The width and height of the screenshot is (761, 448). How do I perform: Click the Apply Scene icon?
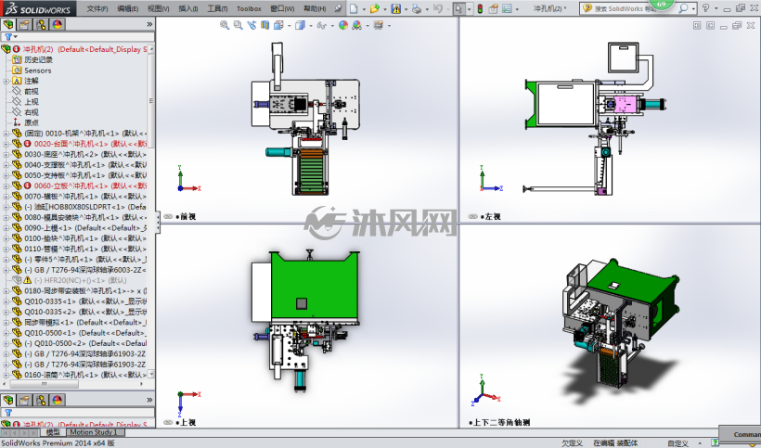point(356,25)
